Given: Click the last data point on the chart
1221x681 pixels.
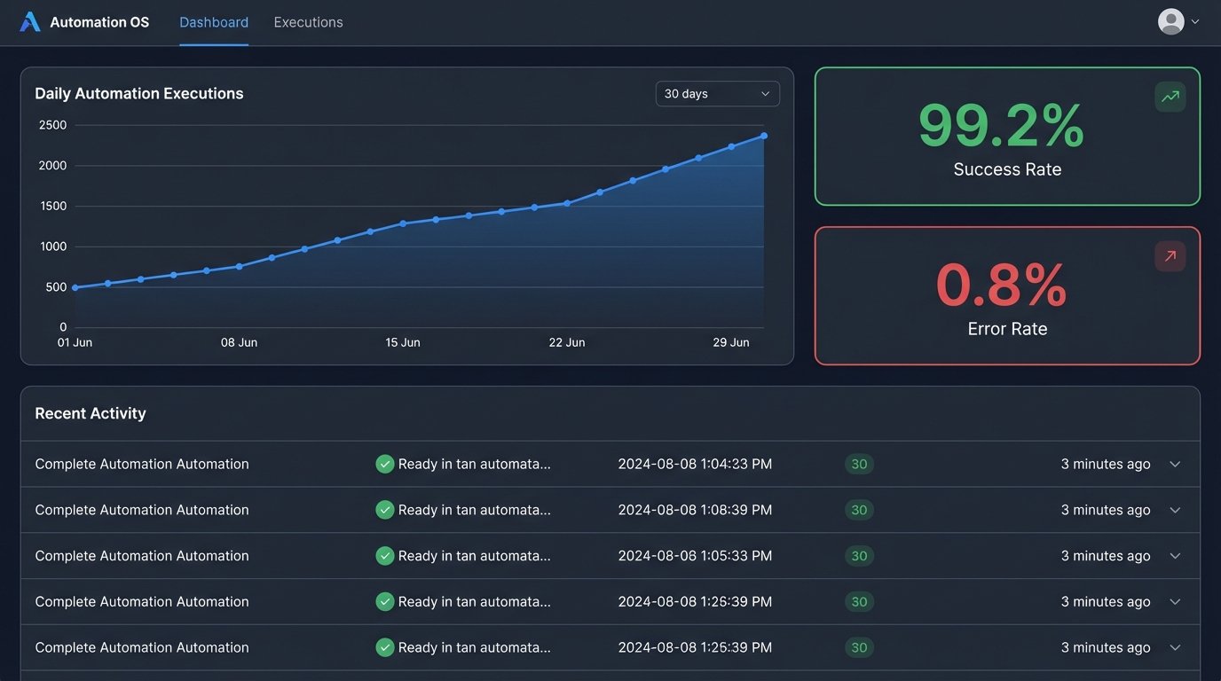Looking at the screenshot, I should 764,136.
